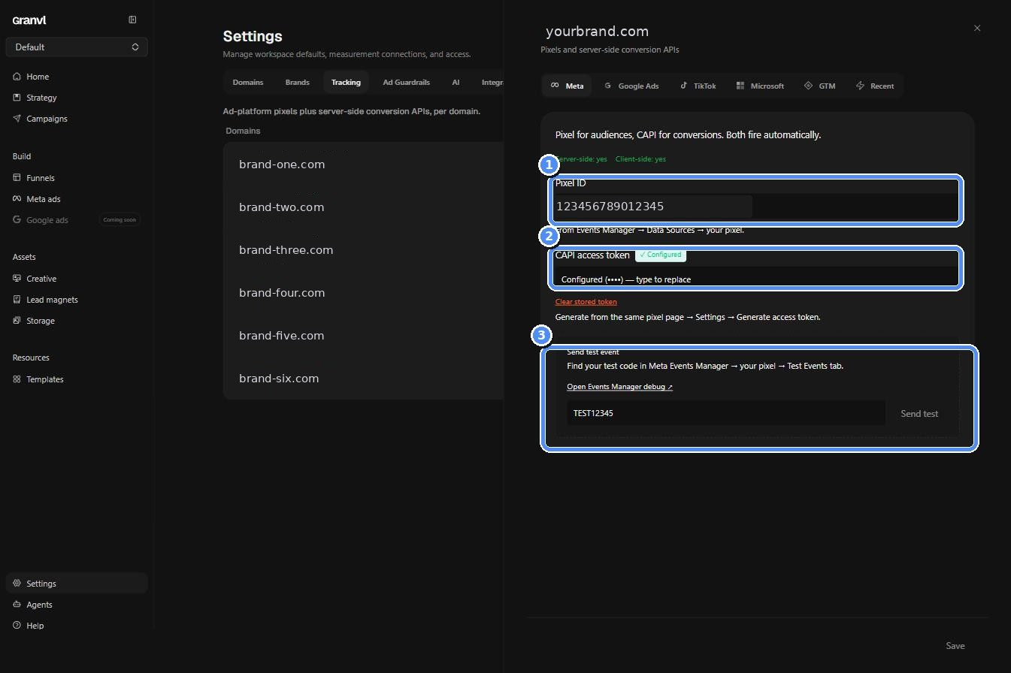The image size is (1011, 673).
Task: Click the Pixel ID input field
Action: click(756, 207)
